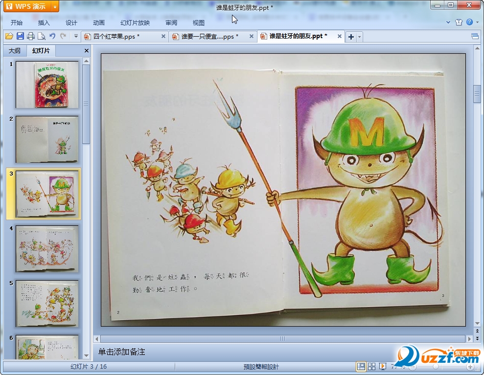Viewport: 484px width, 375px height.
Task: Collapse the ribbon with the chevron arrow
Action: (x=448, y=22)
